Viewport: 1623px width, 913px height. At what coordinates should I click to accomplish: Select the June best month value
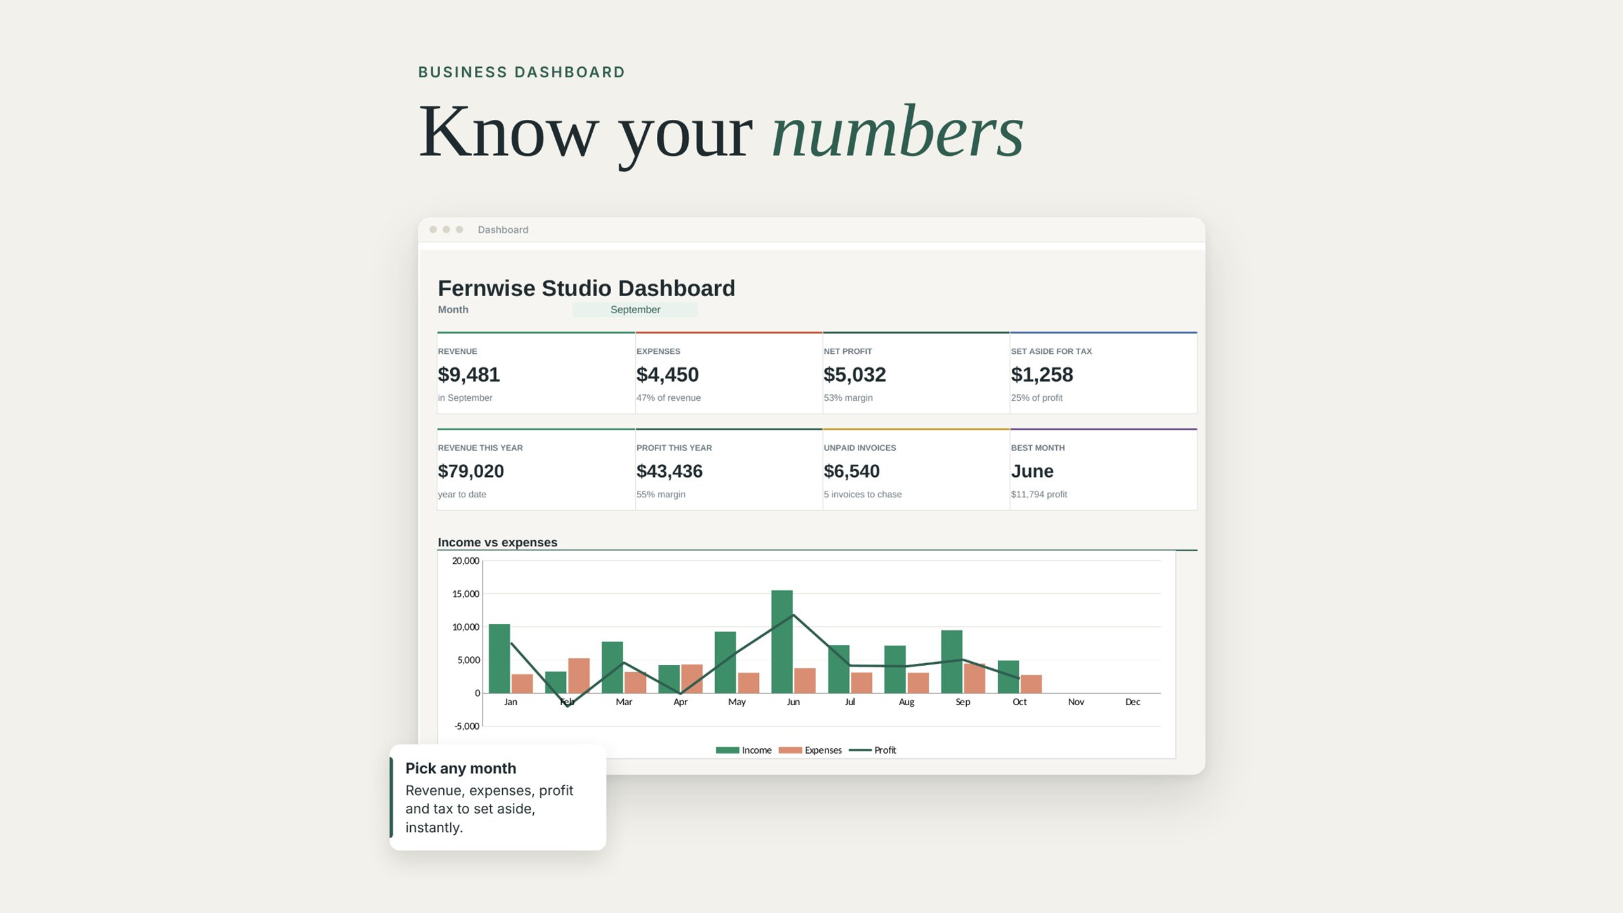[1032, 471]
